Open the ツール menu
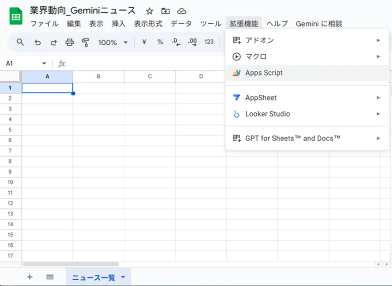 point(211,24)
